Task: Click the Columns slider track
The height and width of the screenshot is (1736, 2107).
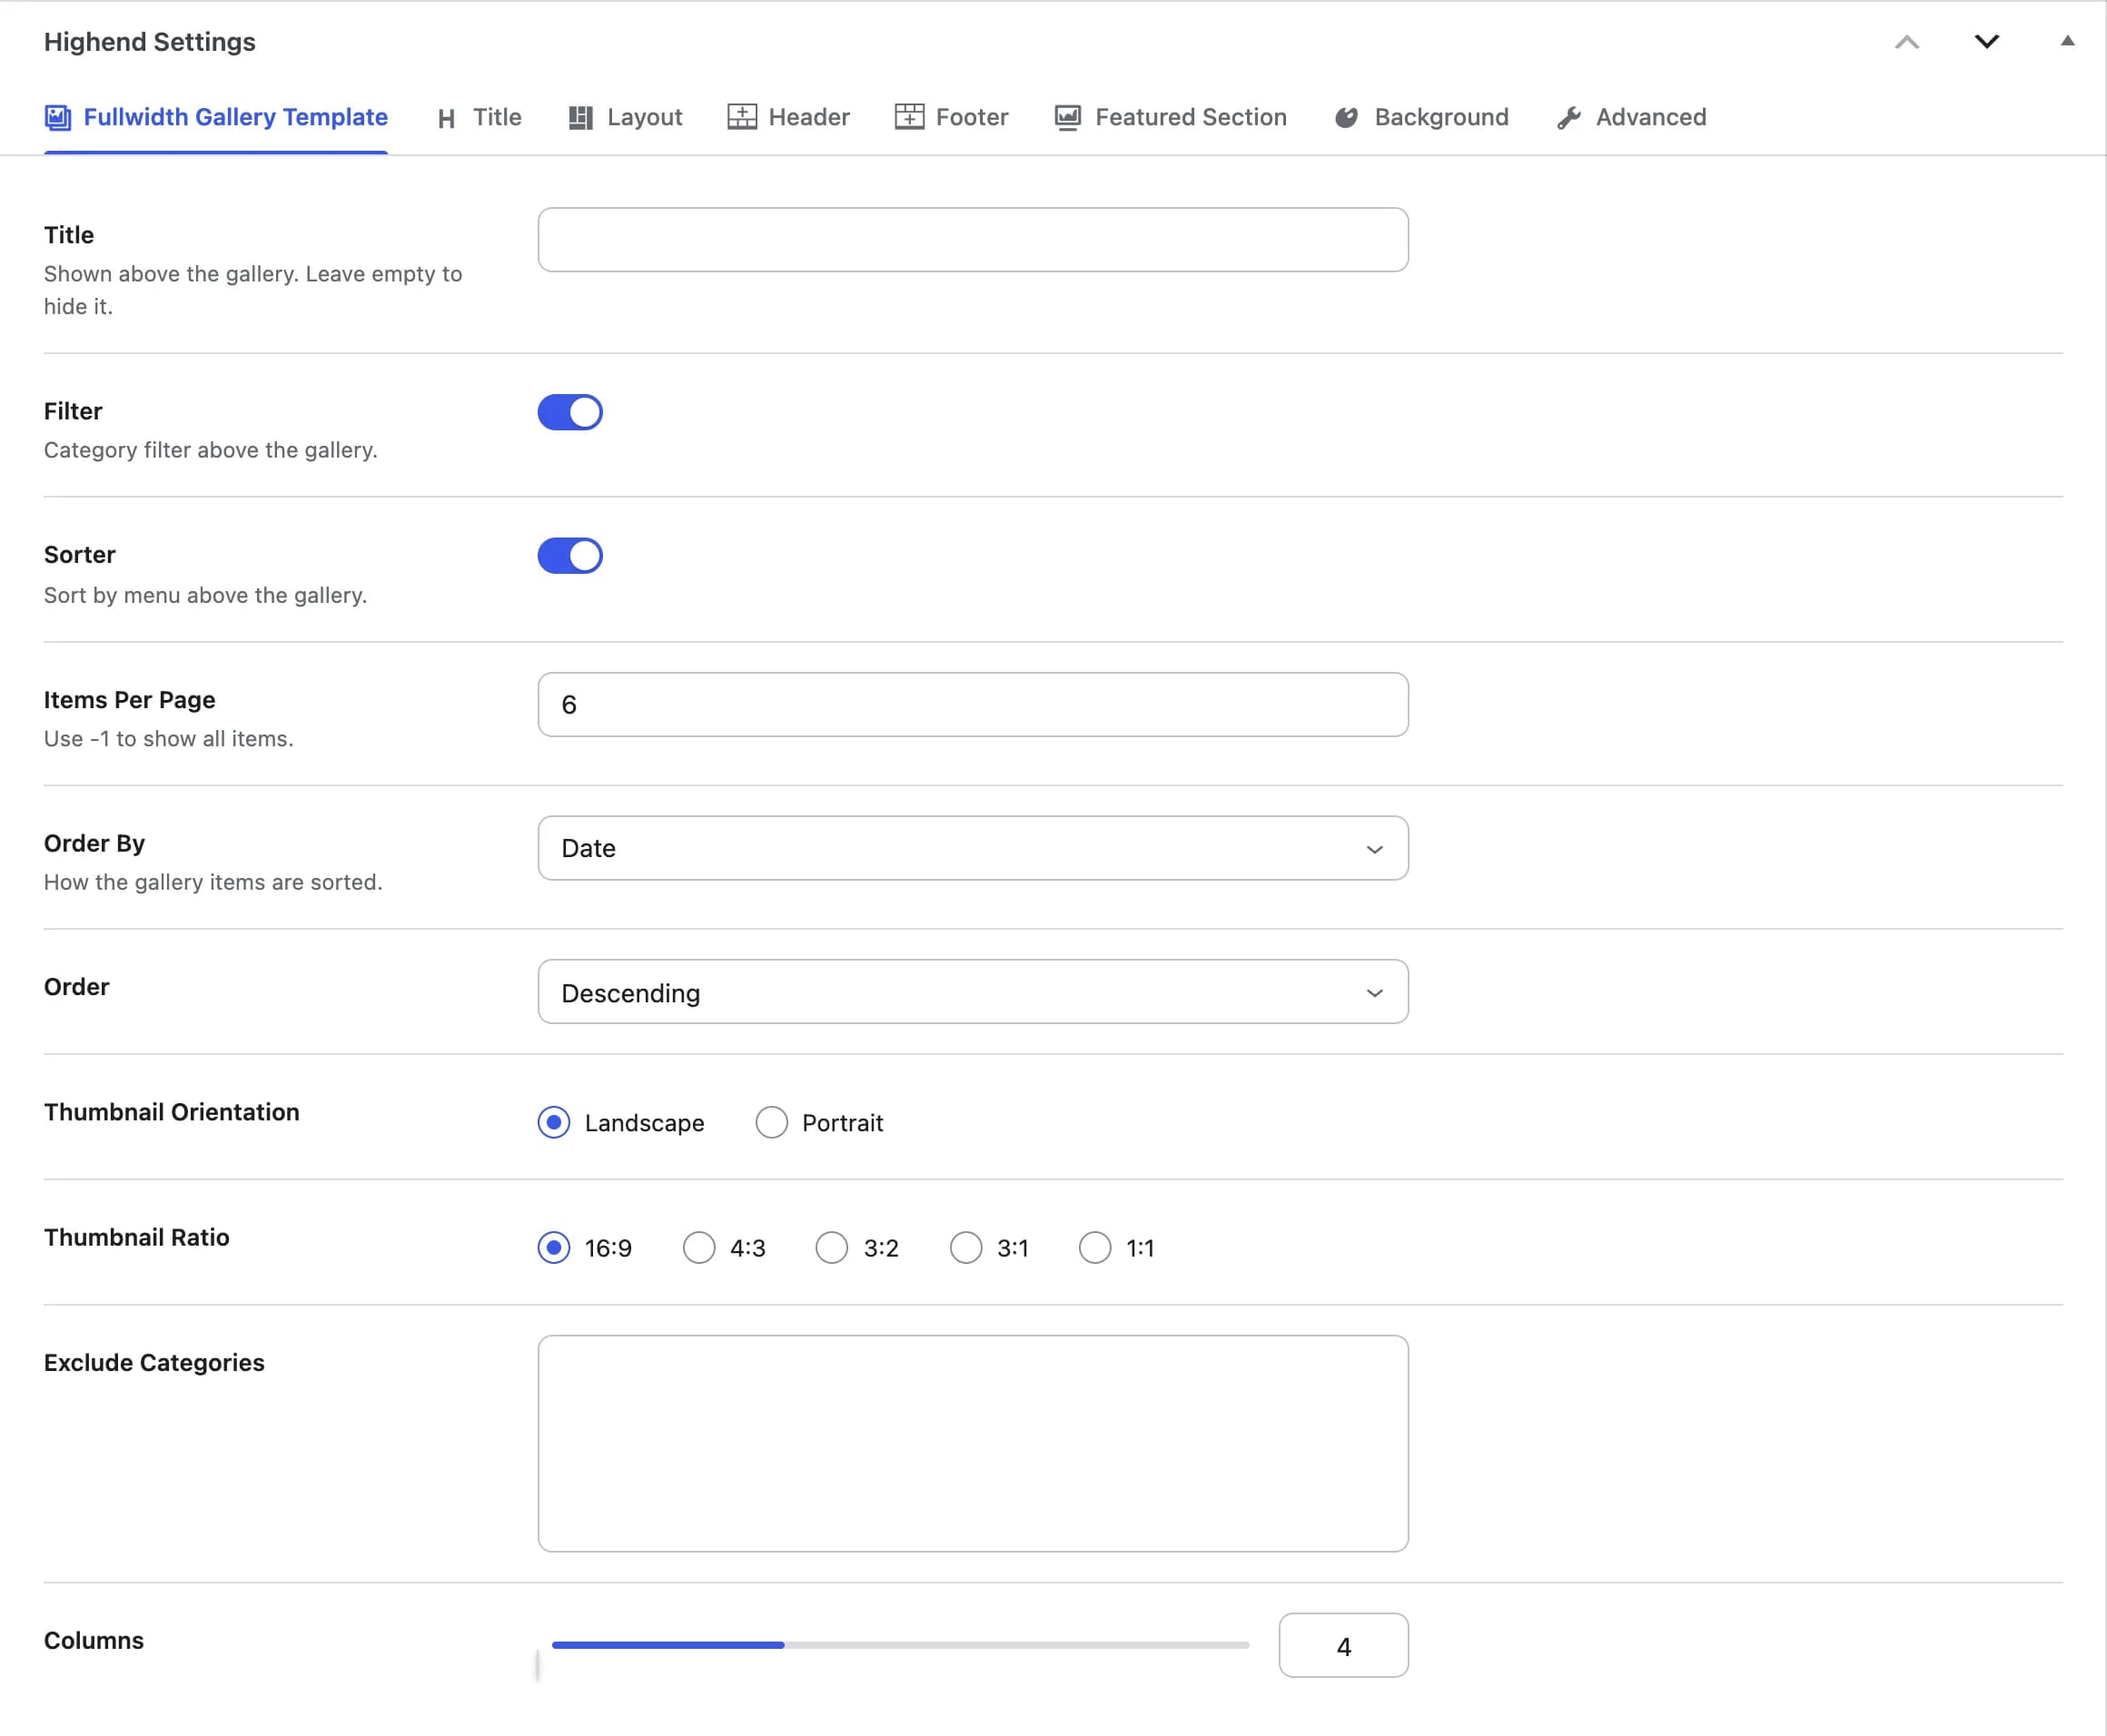Action: pyautogui.click(x=900, y=1645)
